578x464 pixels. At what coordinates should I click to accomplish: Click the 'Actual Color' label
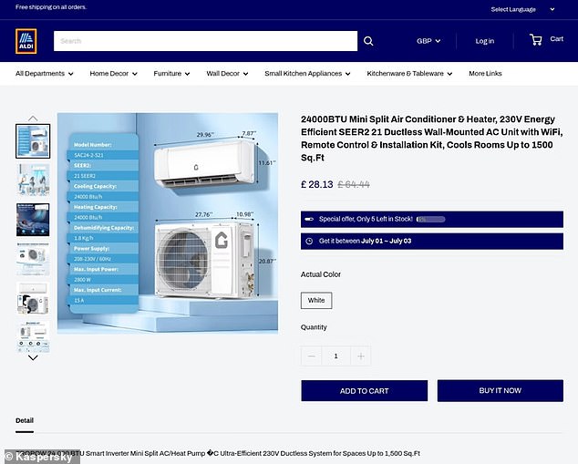click(x=321, y=274)
